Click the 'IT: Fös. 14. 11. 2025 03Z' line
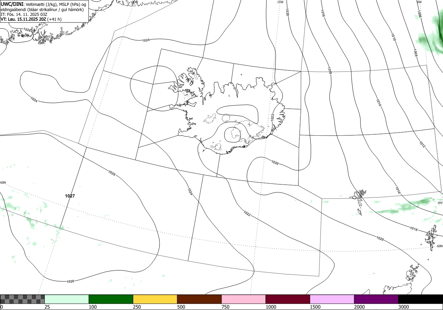443x310 pixels. (x=24, y=14)
